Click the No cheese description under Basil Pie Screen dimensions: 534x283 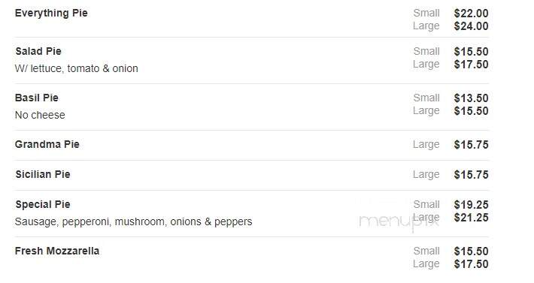pos(40,115)
